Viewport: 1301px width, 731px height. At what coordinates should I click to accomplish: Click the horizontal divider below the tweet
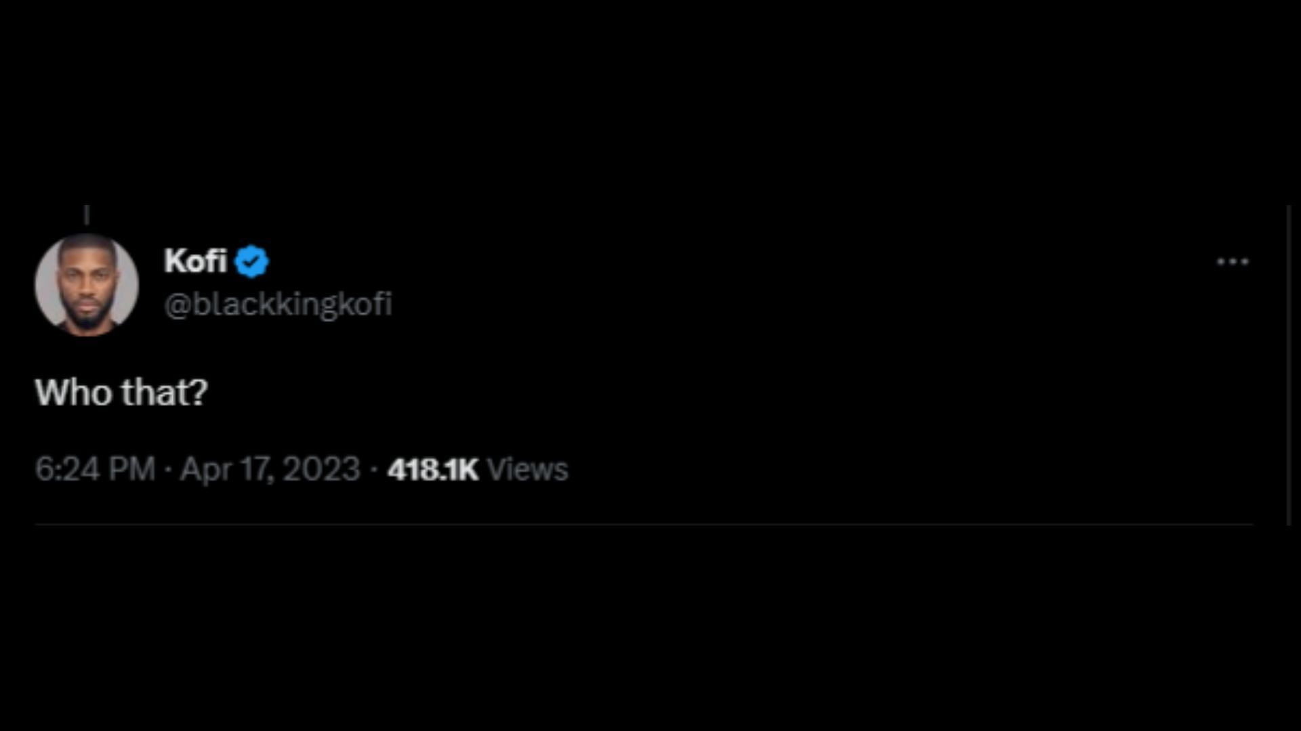(x=644, y=525)
